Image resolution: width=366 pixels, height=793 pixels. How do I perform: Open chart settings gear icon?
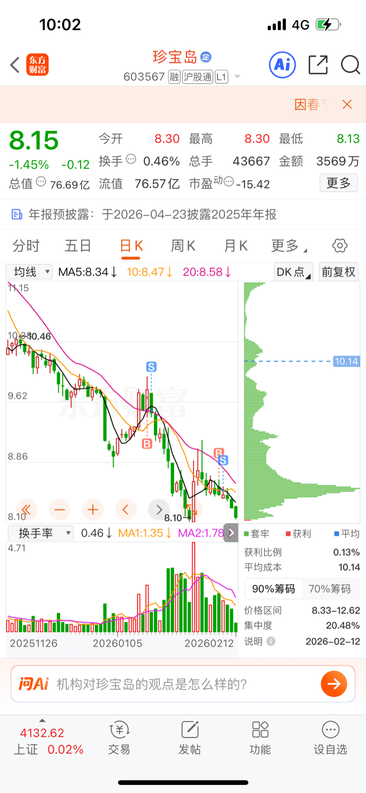tap(340, 246)
